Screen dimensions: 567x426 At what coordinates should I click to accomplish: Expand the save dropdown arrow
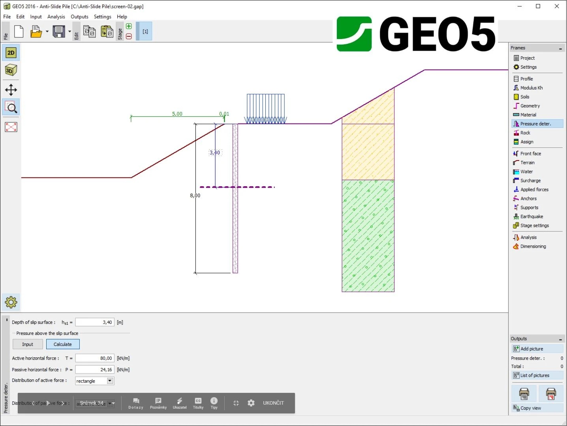coord(69,32)
